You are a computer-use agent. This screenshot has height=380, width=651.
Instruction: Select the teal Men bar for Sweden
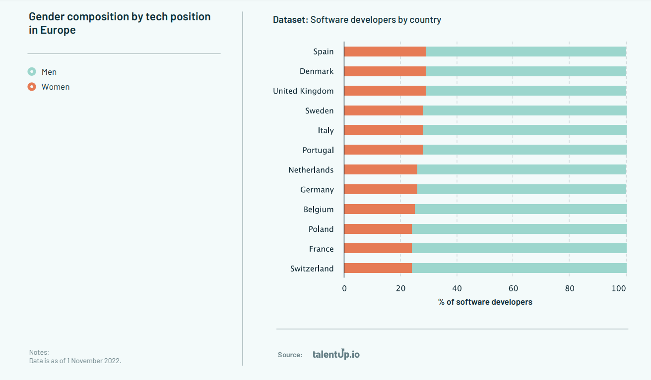pyautogui.click(x=525, y=110)
